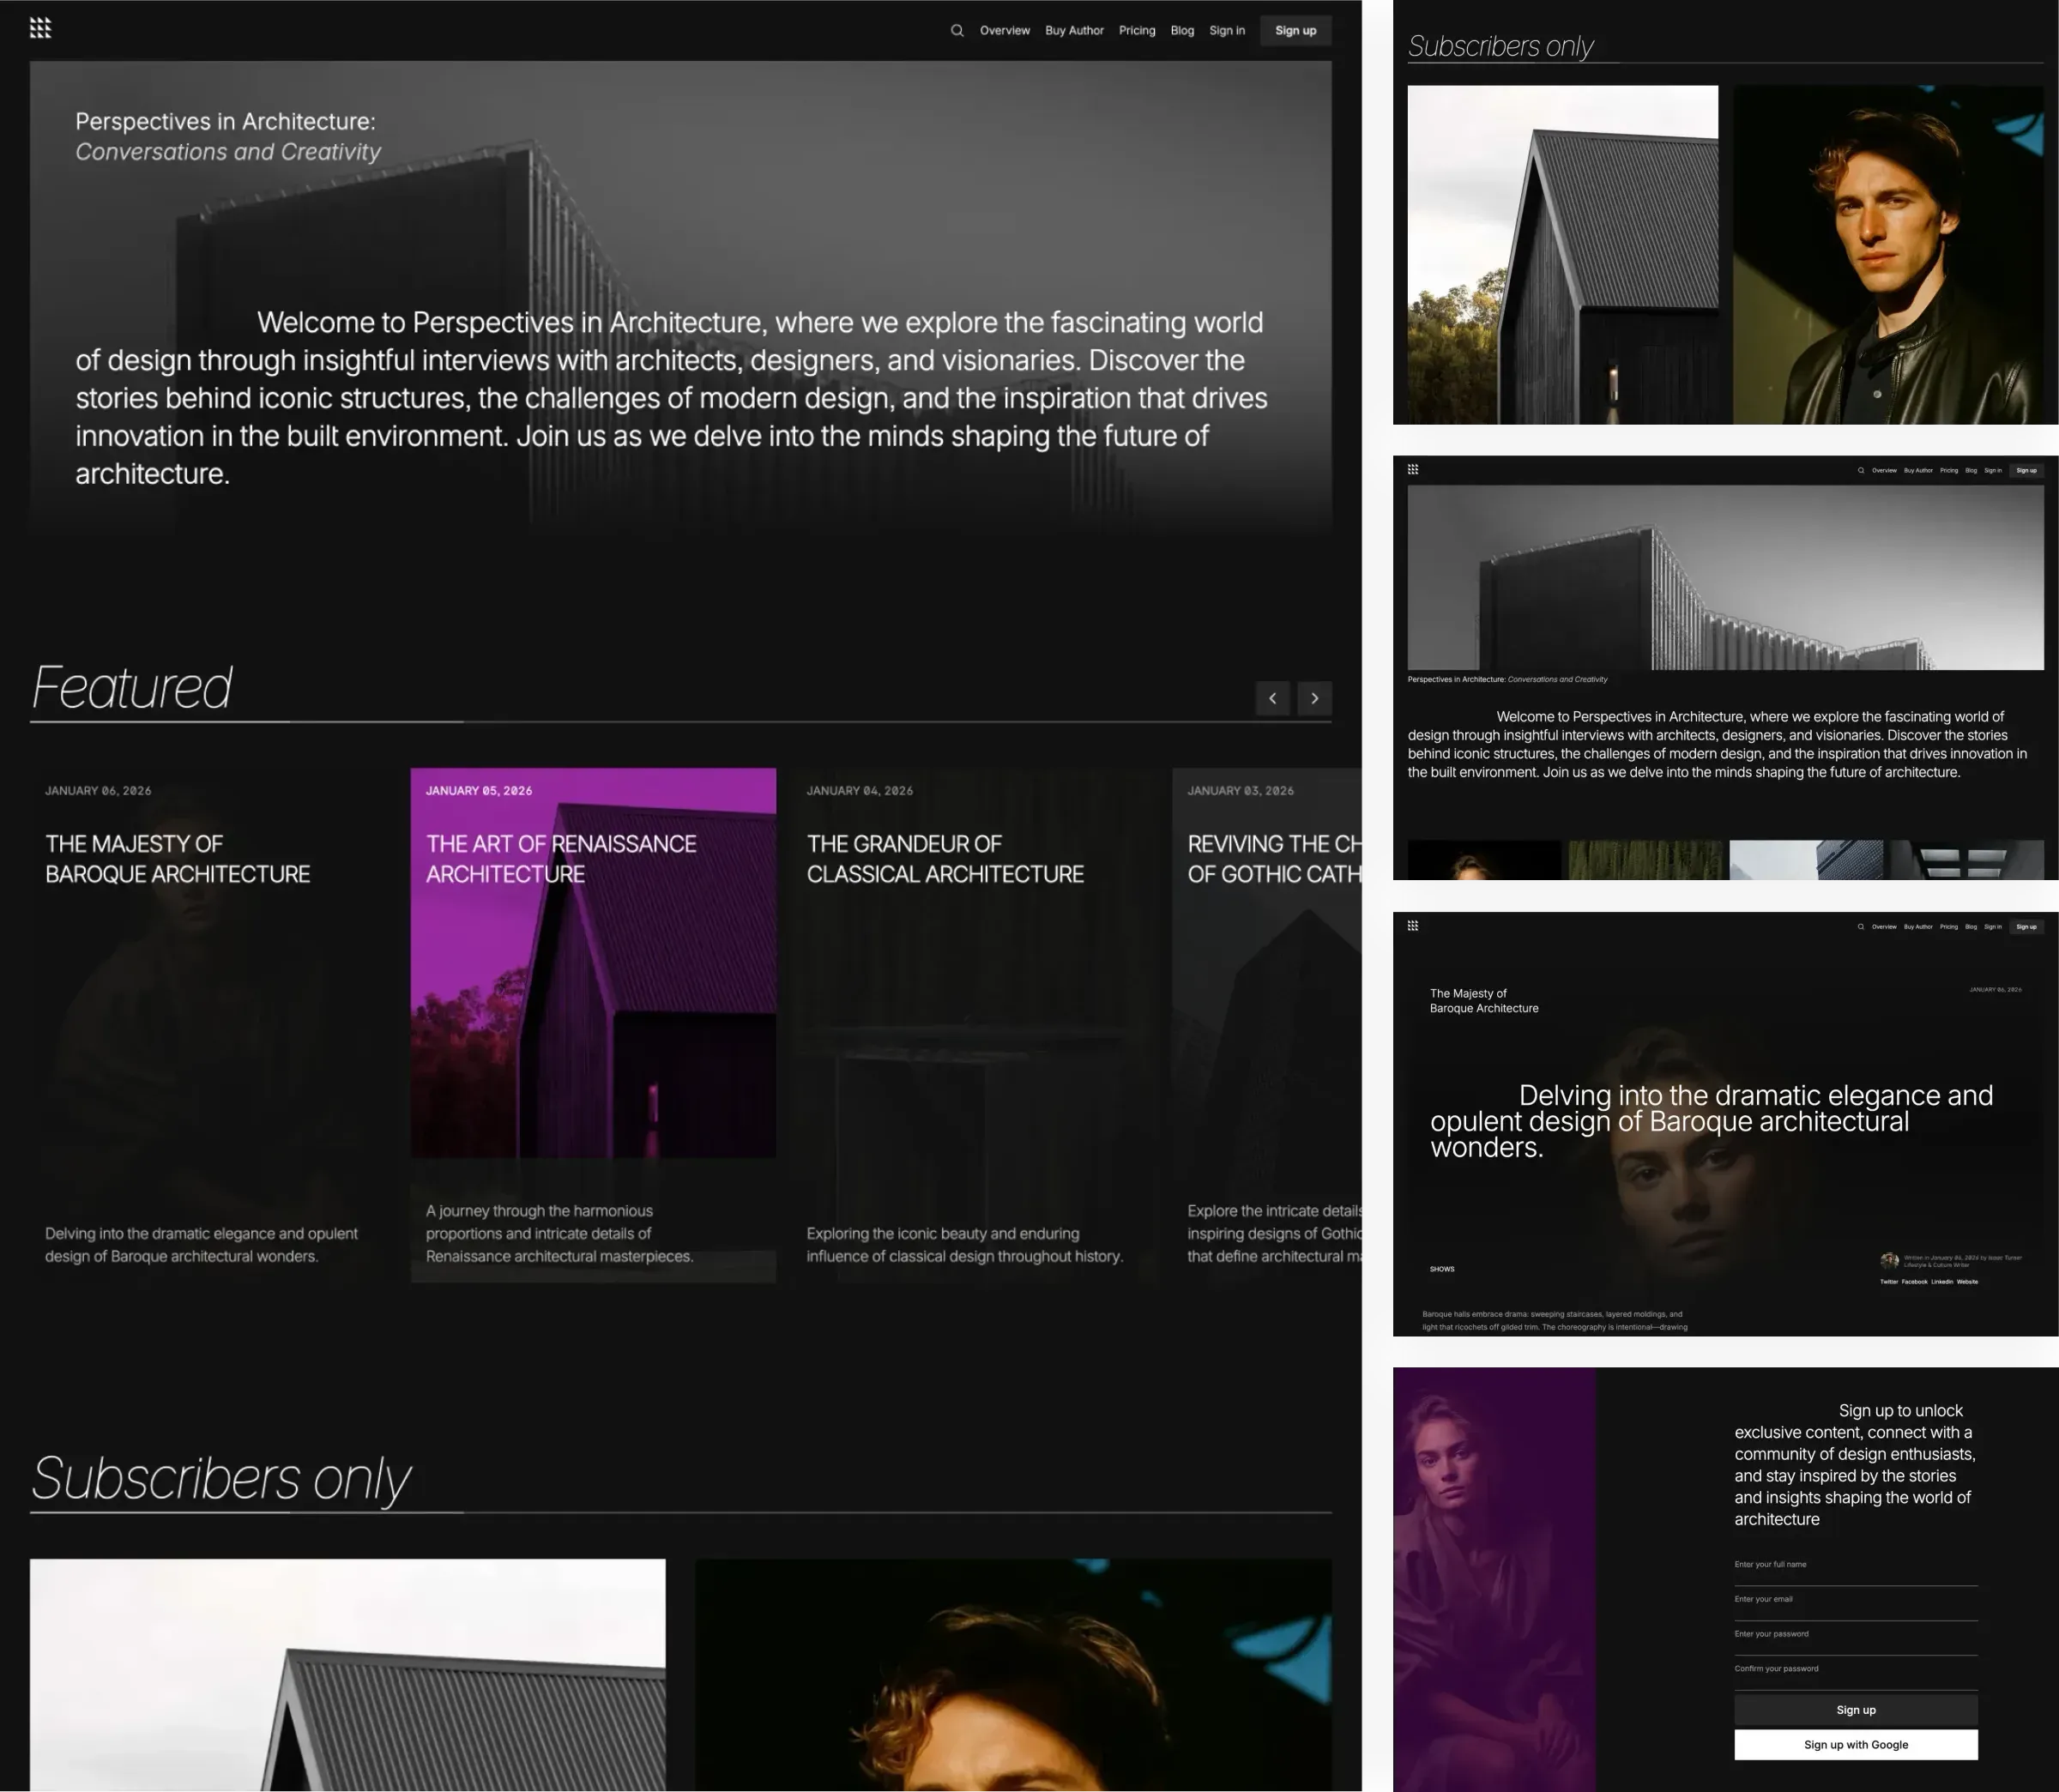Click Facebook link in Baroque article preview
The width and height of the screenshot is (2059, 1792).
[x=1914, y=1282]
